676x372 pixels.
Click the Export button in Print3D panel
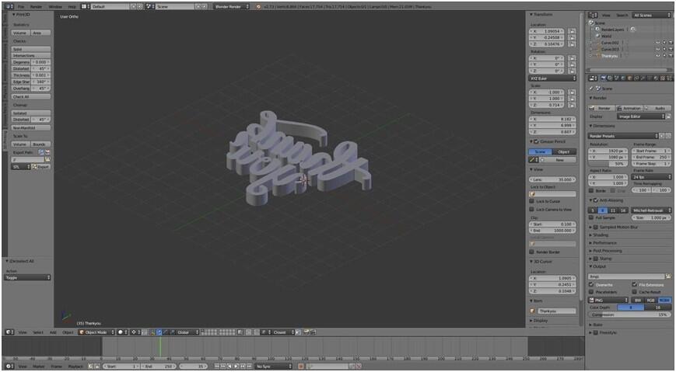pos(42,166)
